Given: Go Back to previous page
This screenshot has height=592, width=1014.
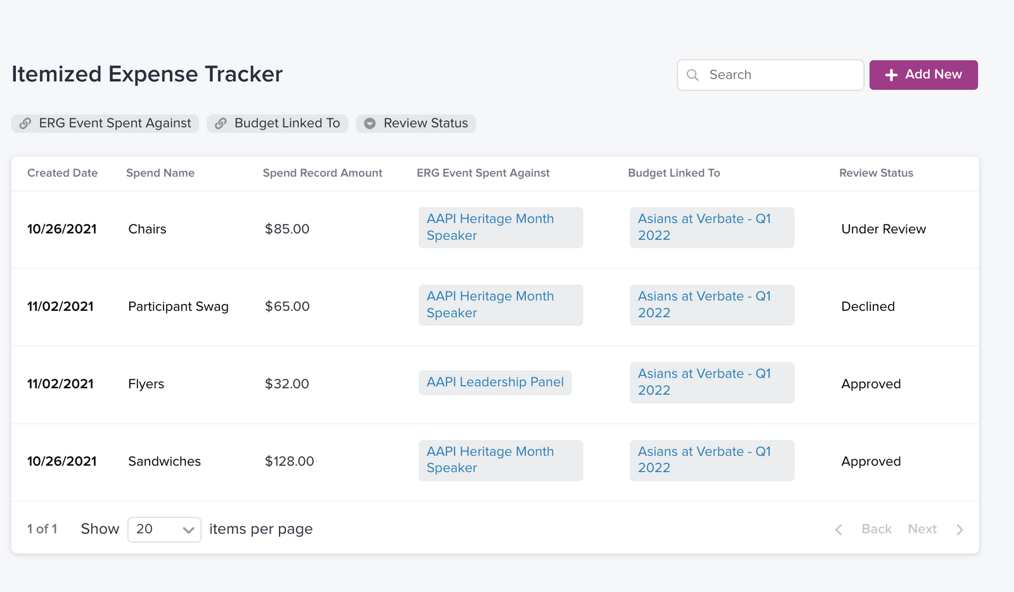Looking at the screenshot, I should tap(876, 529).
